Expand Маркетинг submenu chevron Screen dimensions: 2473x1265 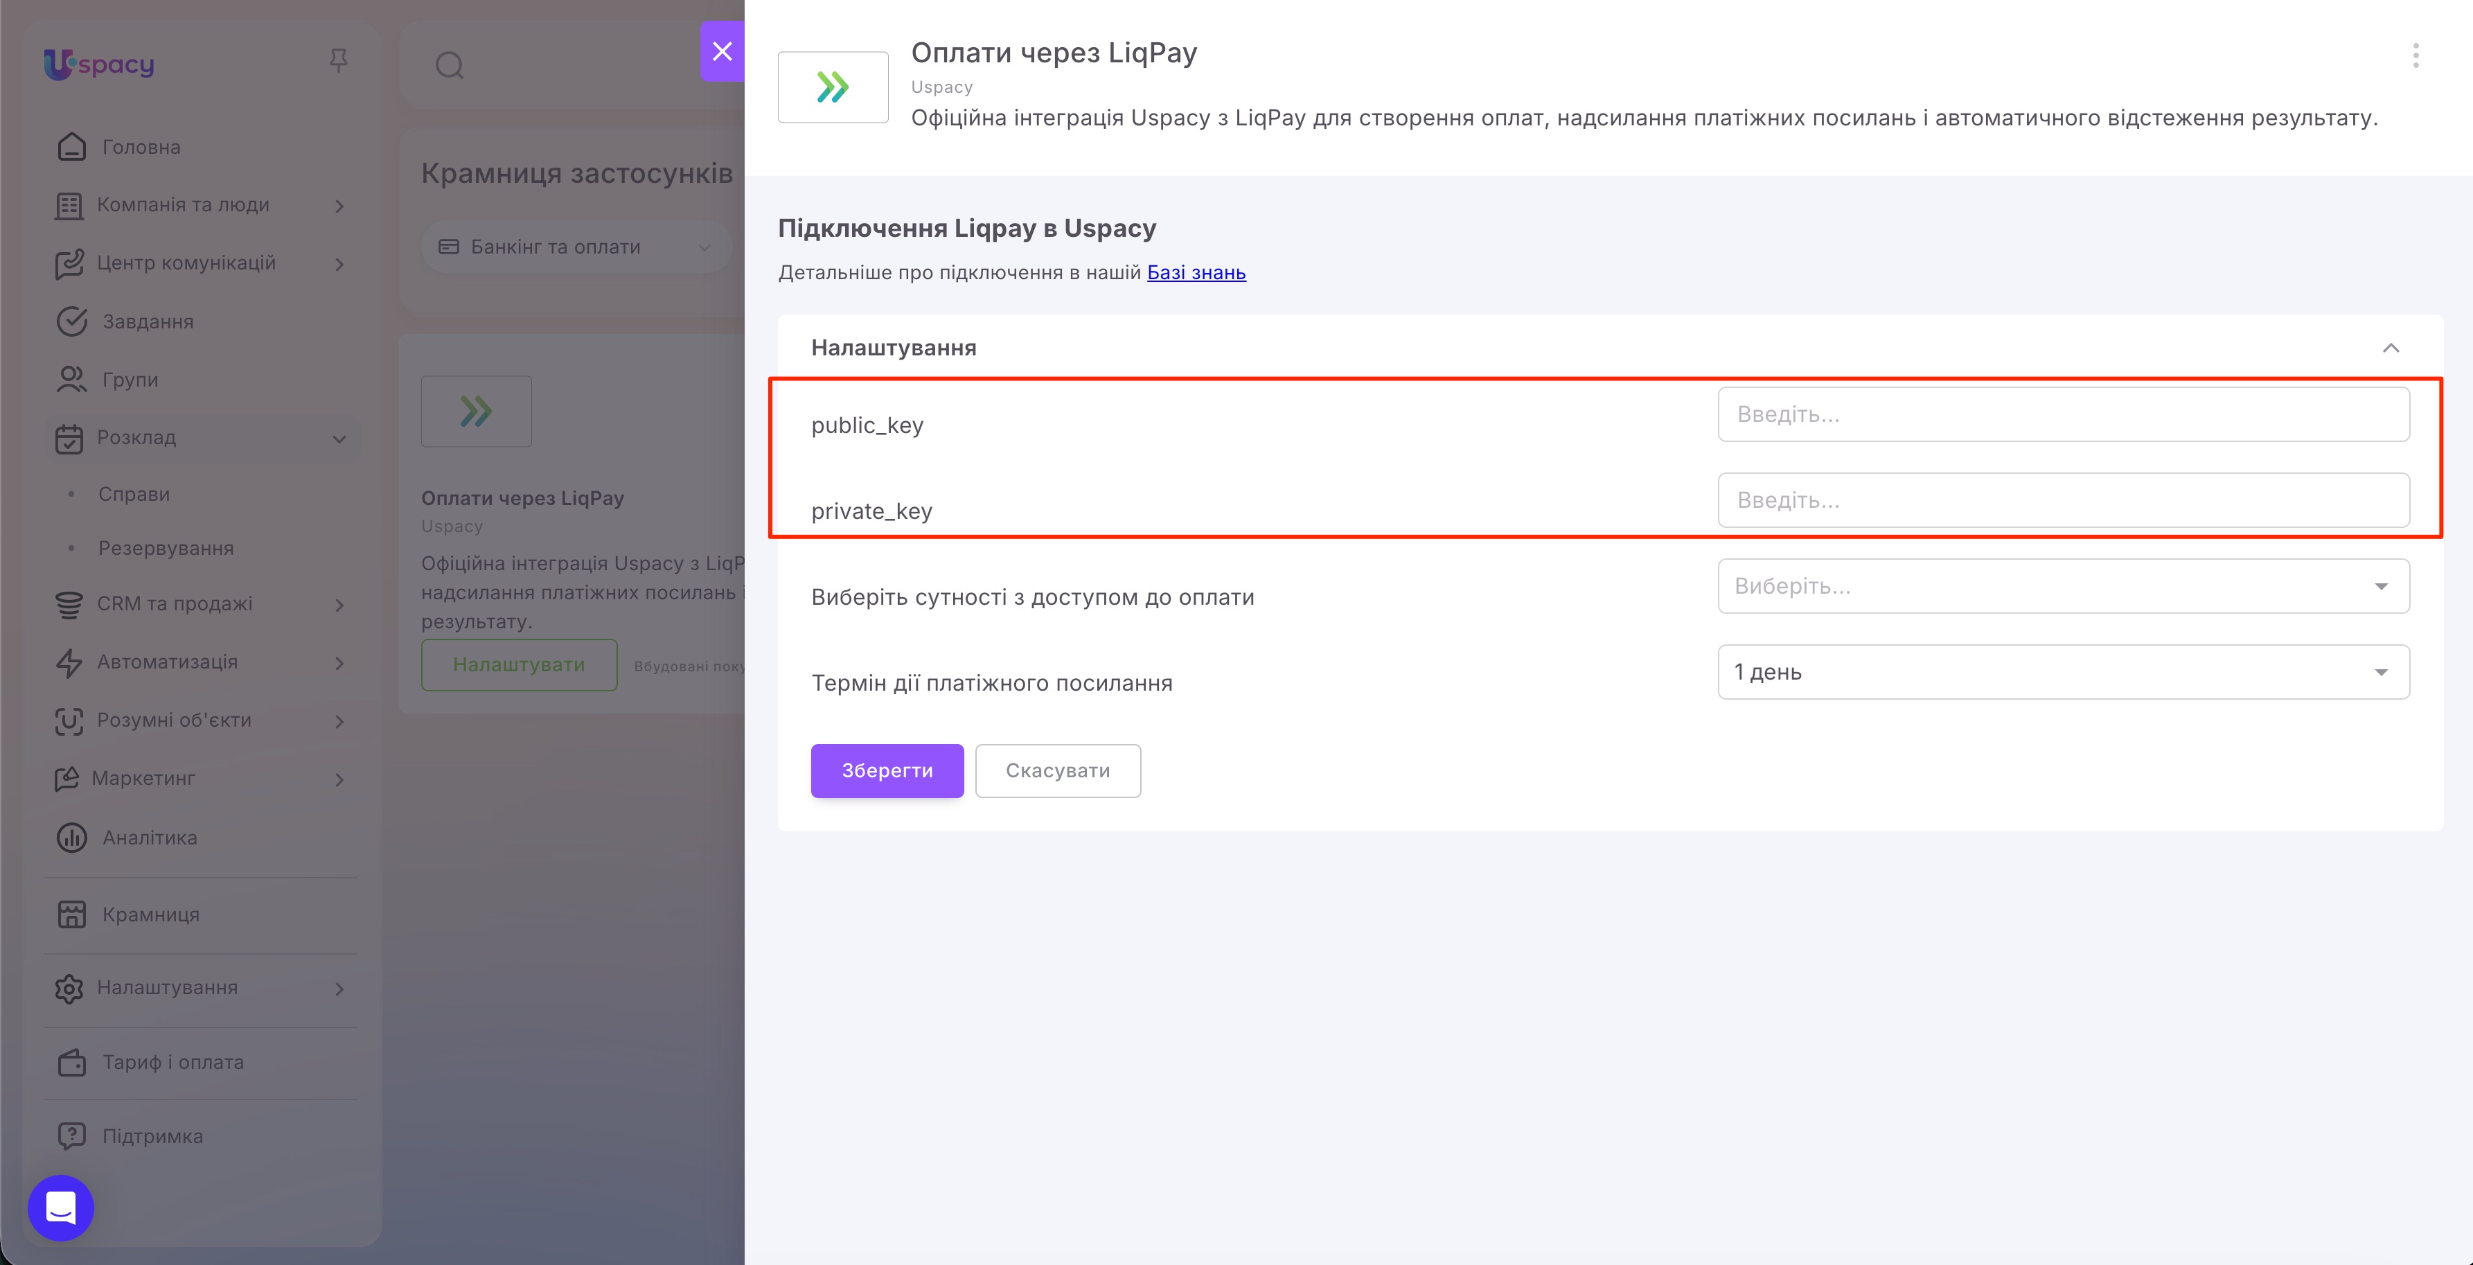coord(340,779)
